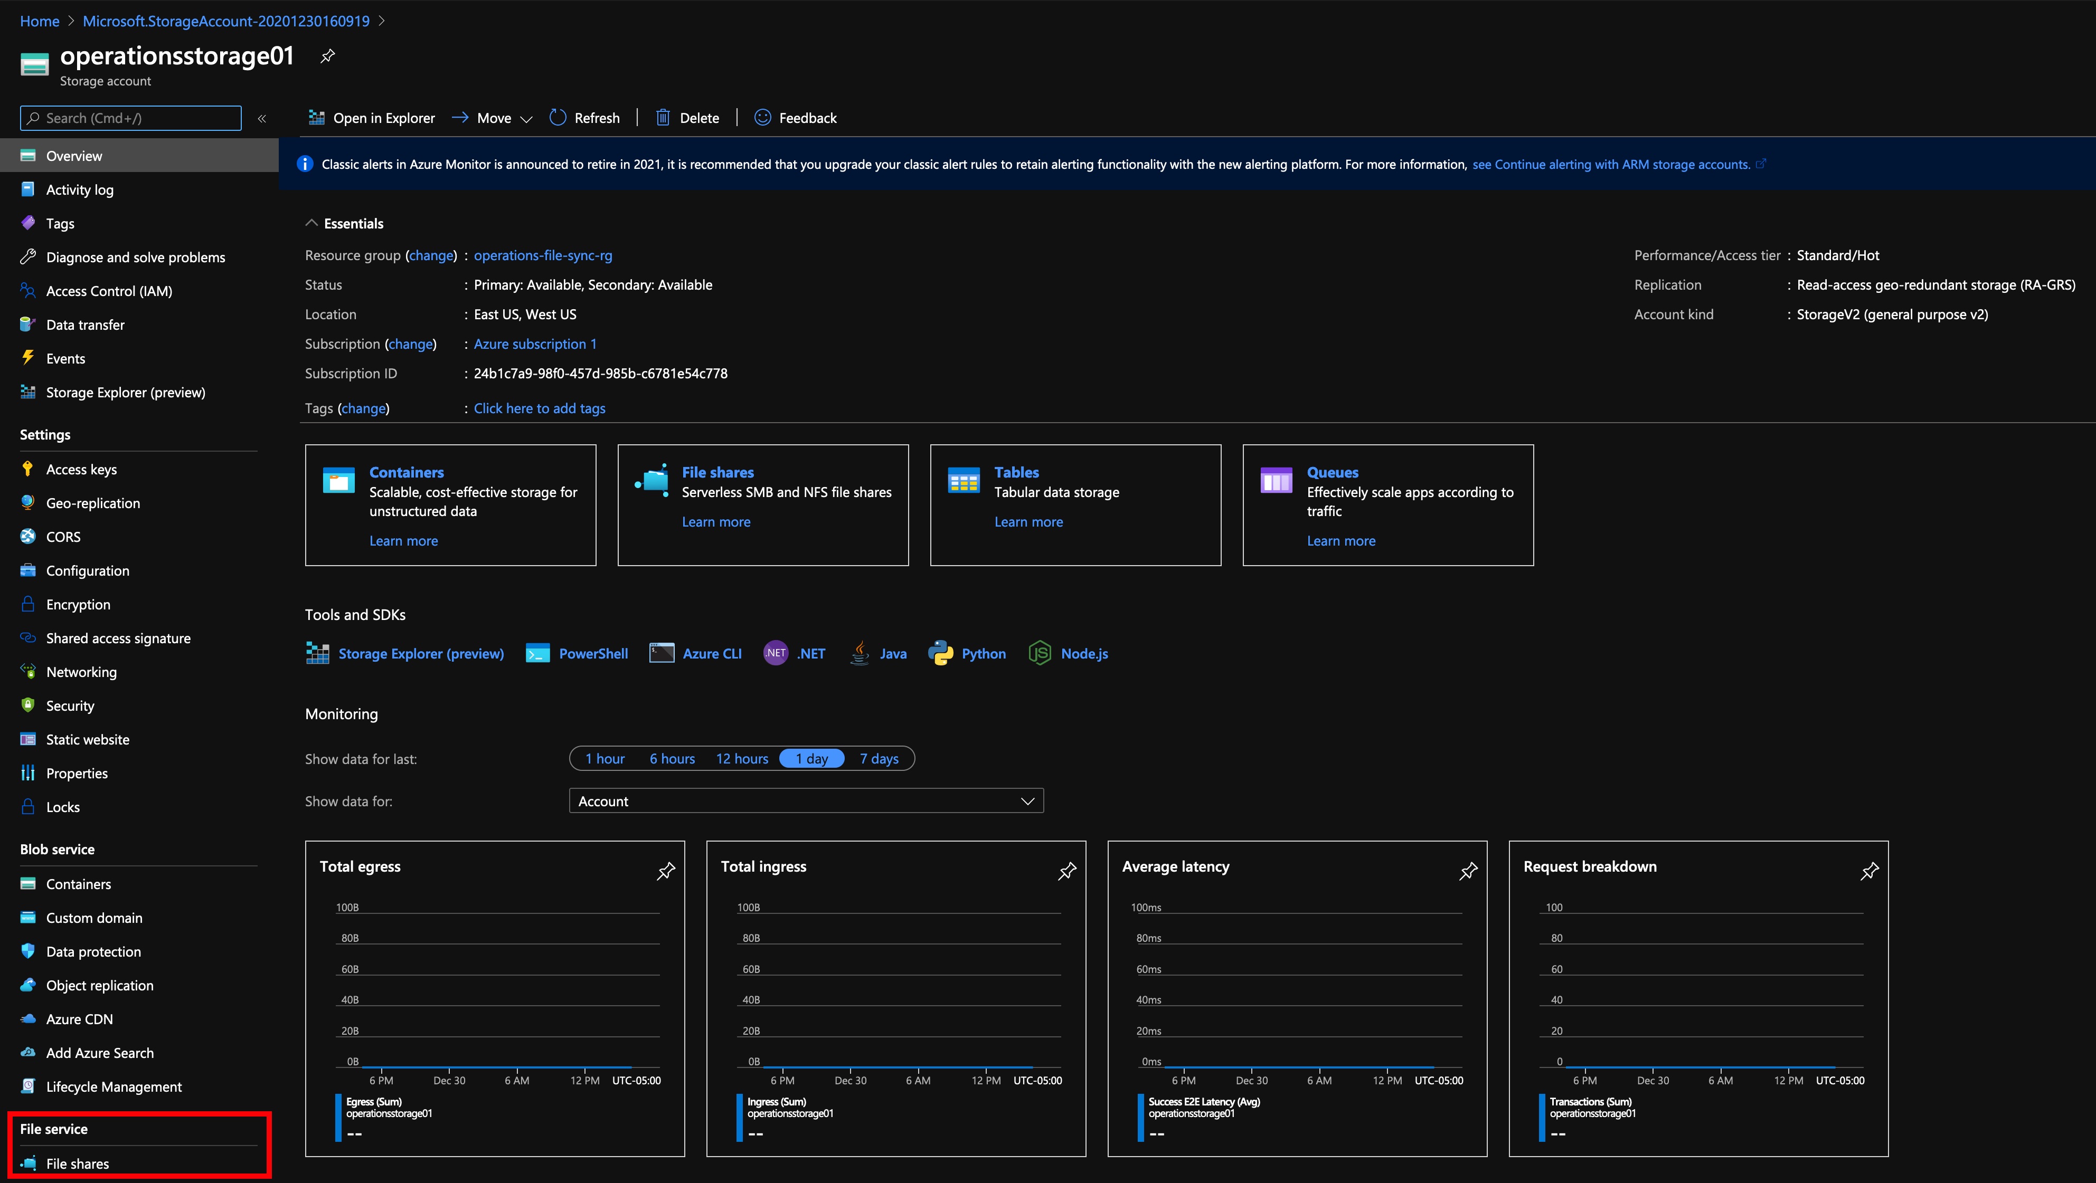The width and height of the screenshot is (2096, 1183).
Task: Open the Request breakdown chart
Action: coord(1698,998)
